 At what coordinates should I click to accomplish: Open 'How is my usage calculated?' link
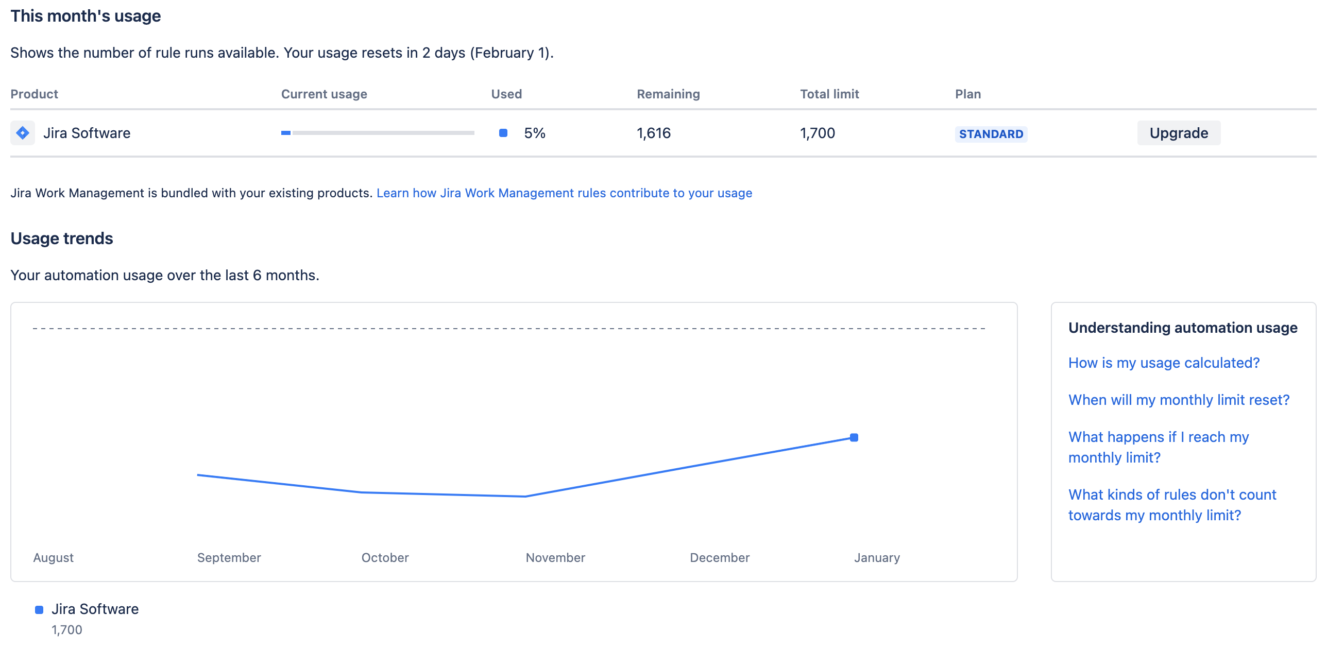click(x=1164, y=363)
